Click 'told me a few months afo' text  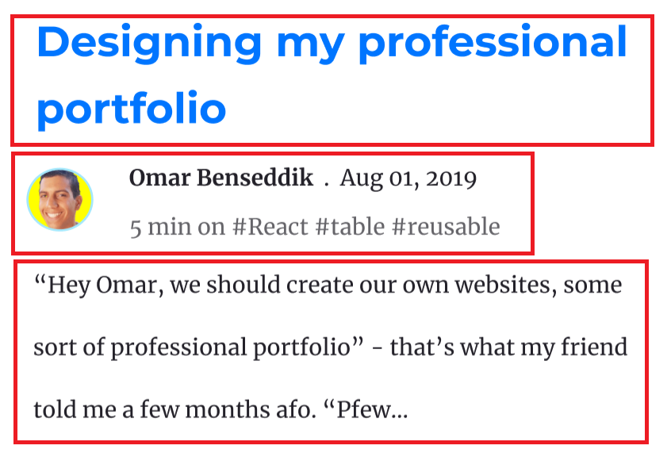click(174, 409)
